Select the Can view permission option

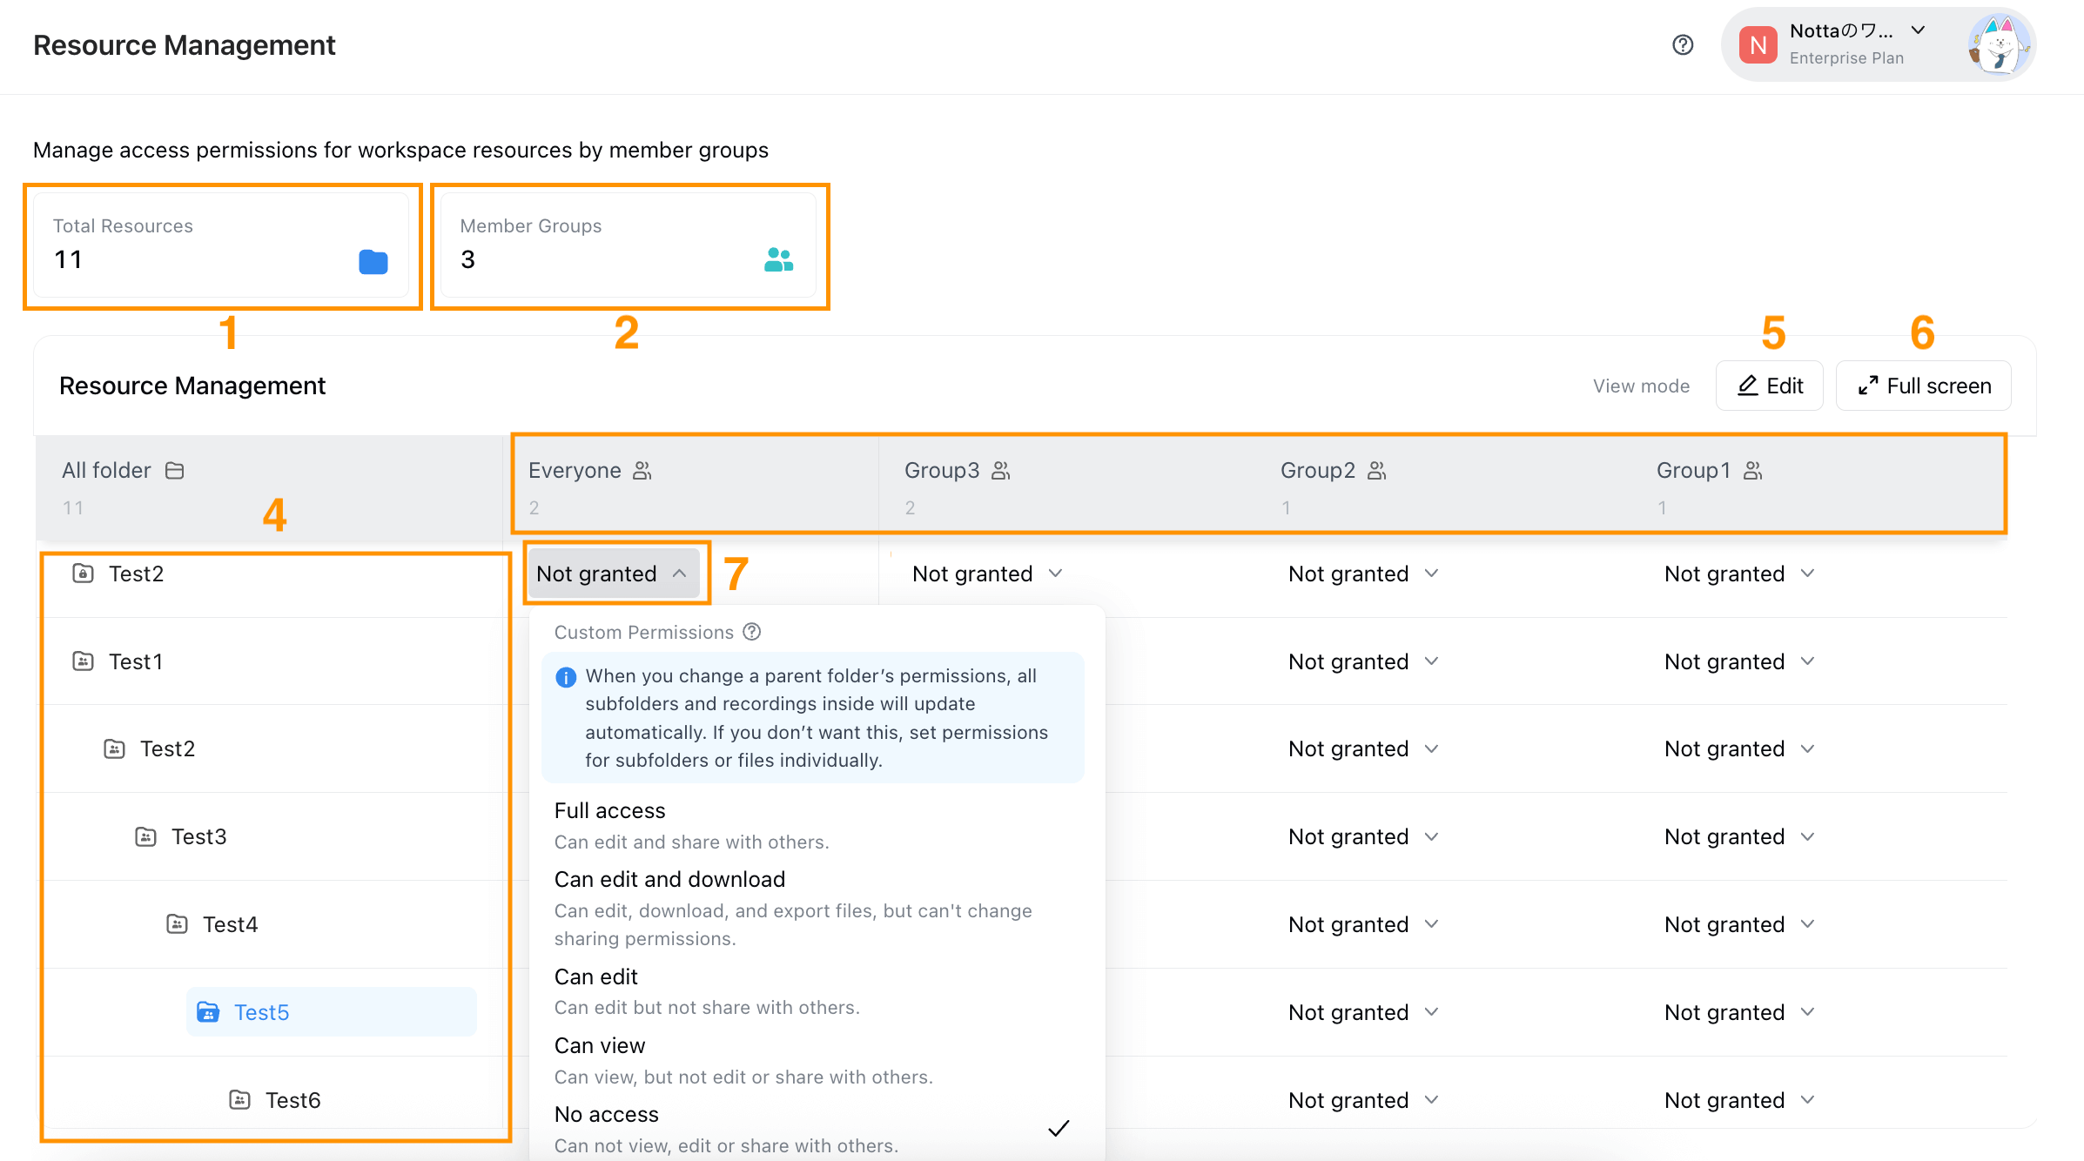click(600, 1045)
